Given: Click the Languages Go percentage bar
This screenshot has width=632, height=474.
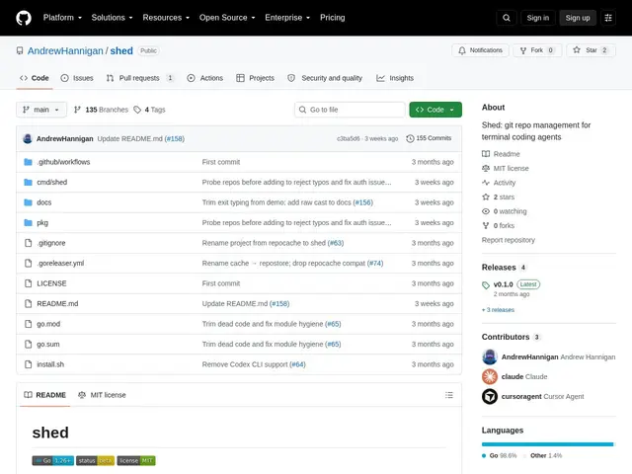Looking at the screenshot, I should tap(547, 444).
